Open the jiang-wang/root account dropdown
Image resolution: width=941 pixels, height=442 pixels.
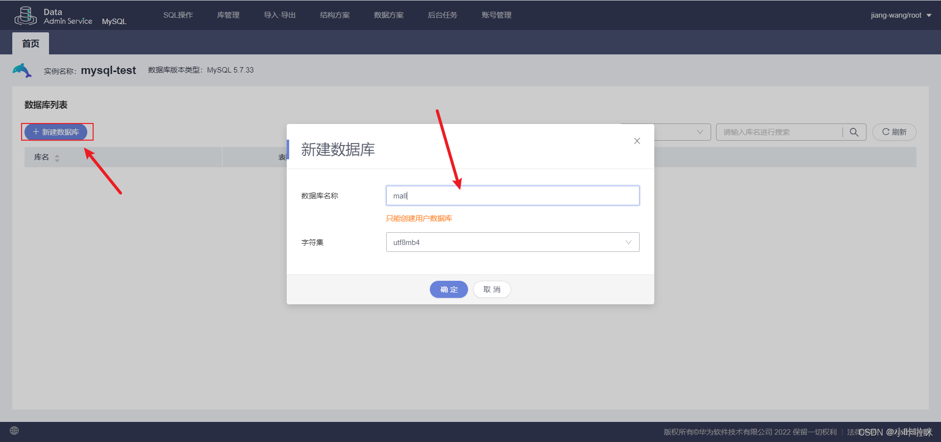(x=901, y=15)
